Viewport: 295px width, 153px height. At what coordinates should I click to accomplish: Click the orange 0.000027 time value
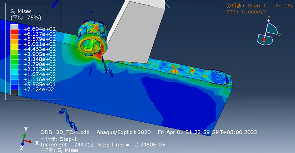pos(254,12)
